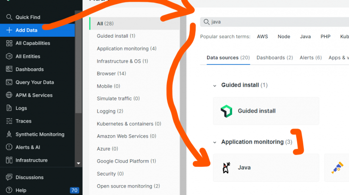Select Open source monitoring (2) filter
Image resolution: width=349 pixels, height=195 pixels.
(x=128, y=186)
